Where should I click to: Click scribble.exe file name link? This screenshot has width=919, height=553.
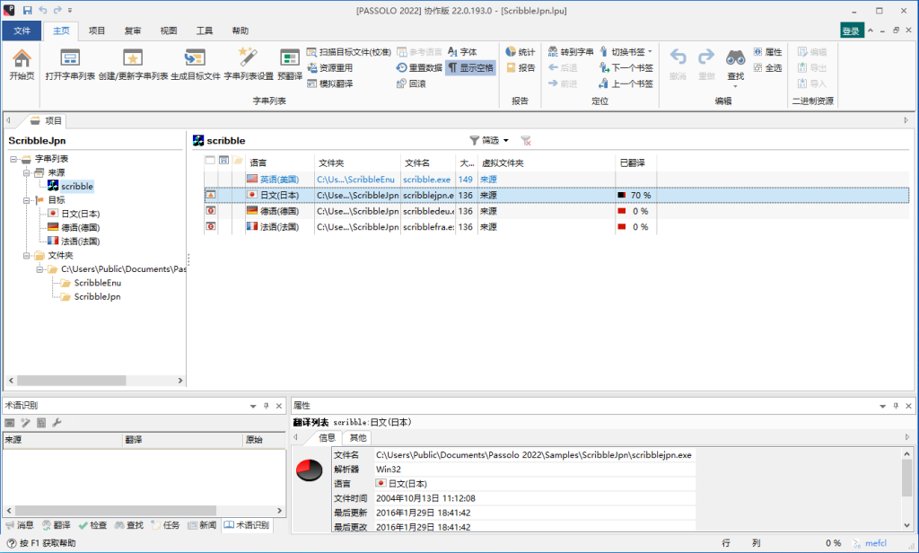click(x=426, y=180)
